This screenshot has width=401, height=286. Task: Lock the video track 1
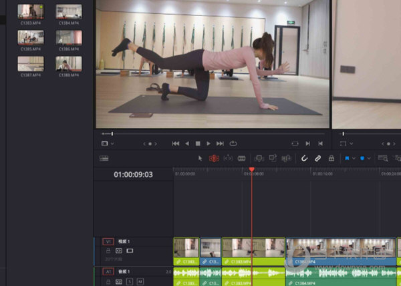click(x=108, y=251)
